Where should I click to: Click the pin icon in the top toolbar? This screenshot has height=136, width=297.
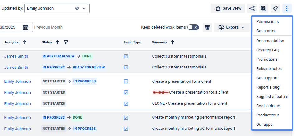coord(275,8)
